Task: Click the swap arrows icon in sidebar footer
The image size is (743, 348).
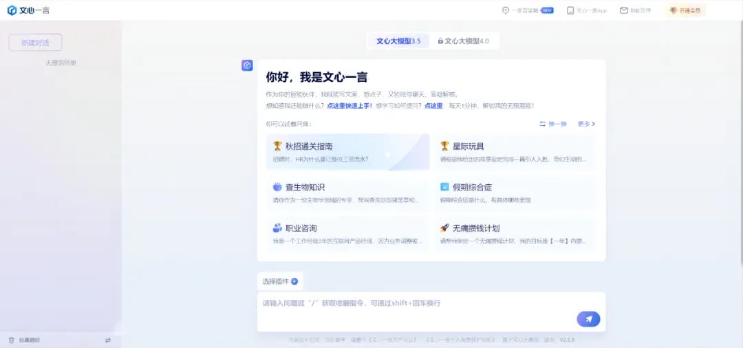Action: click(x=107, y=340)
